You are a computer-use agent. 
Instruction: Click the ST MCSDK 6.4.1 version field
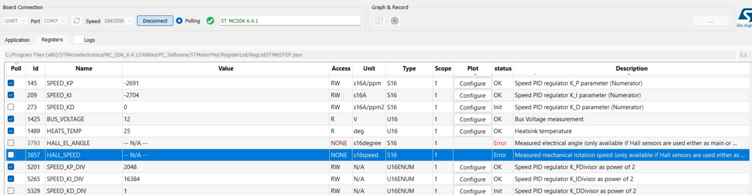pos(290,21)
